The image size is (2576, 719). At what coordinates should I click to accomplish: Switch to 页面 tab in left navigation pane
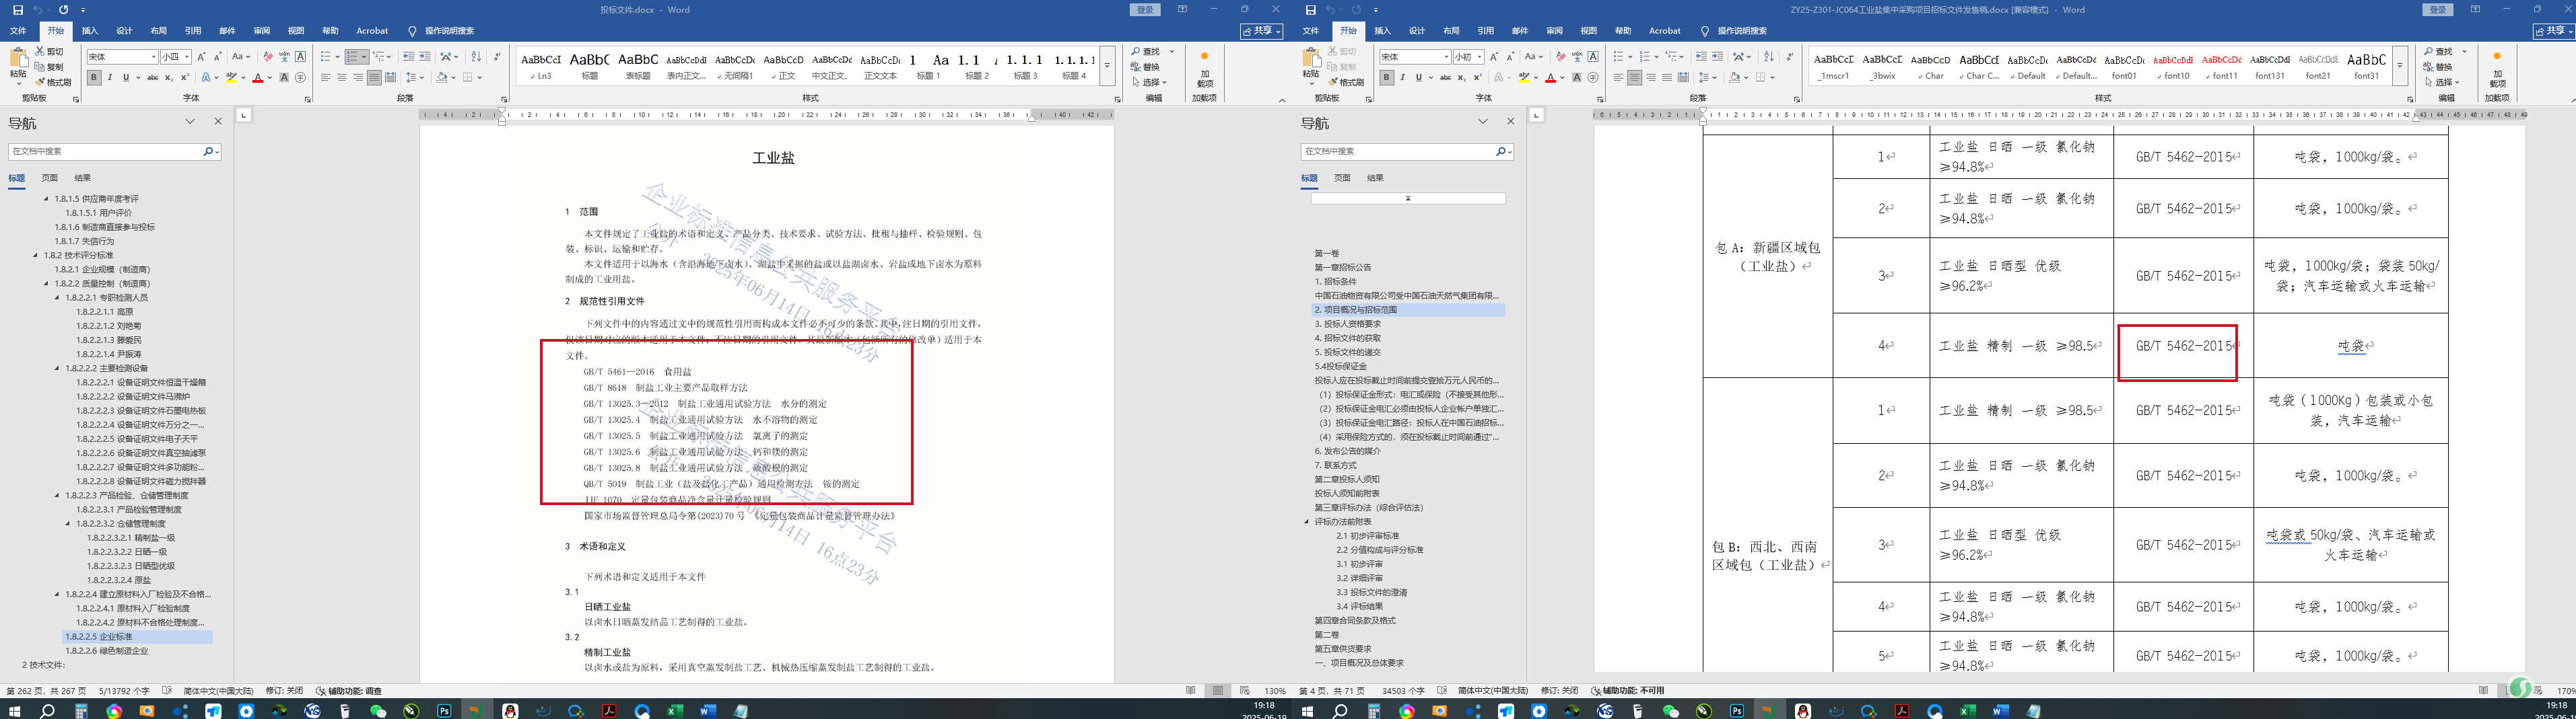49,178
